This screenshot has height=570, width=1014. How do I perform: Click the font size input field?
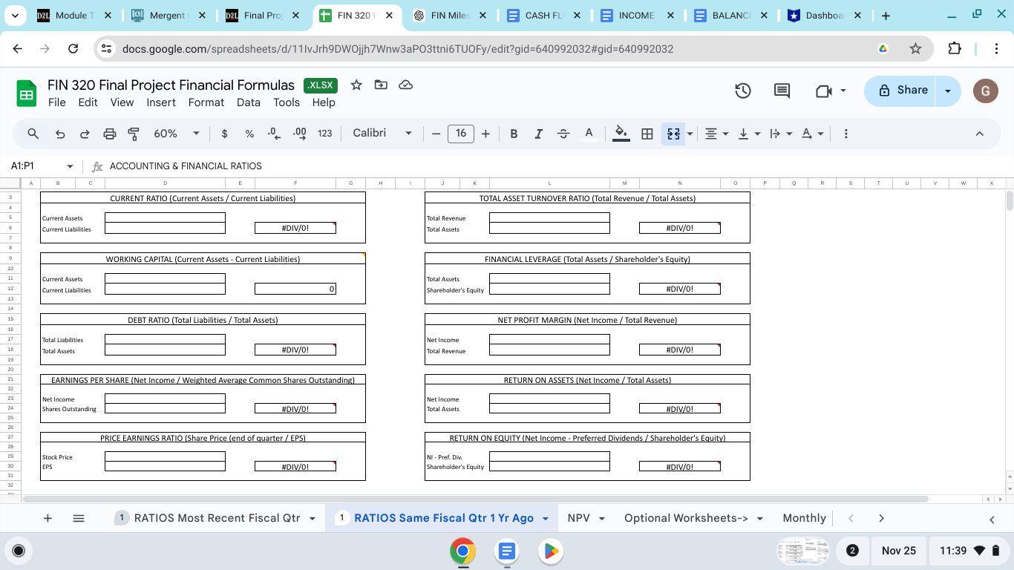tap(461, 134)
